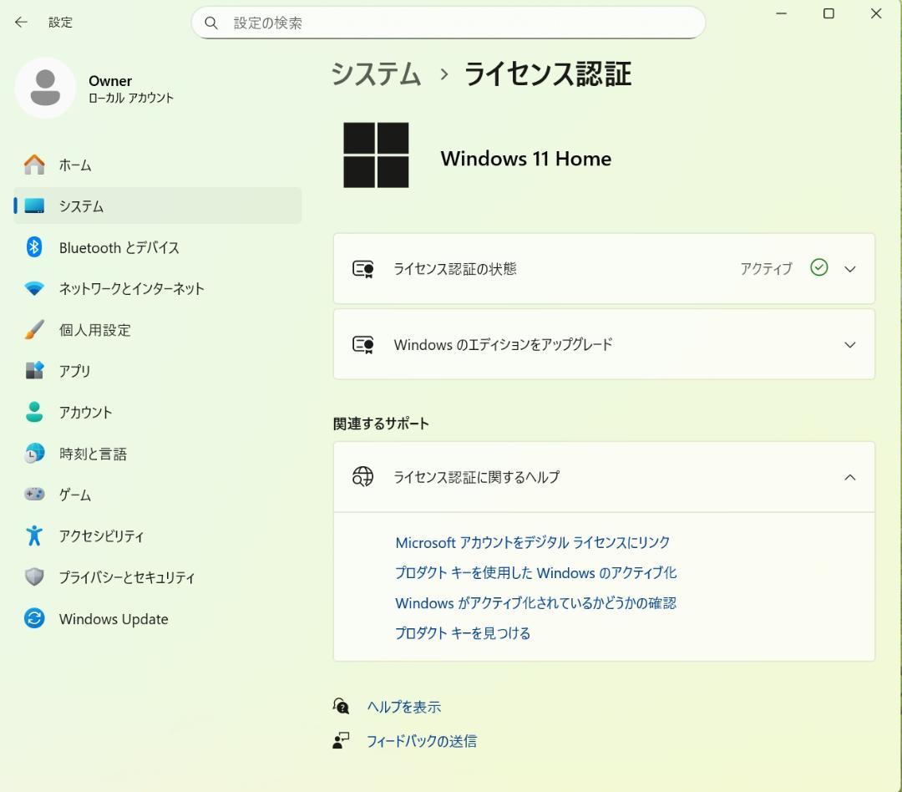The width and height of the screenshot is (902, 792).
Task: Click the Windows Update sync icon
Action: (x=34, y=618)
